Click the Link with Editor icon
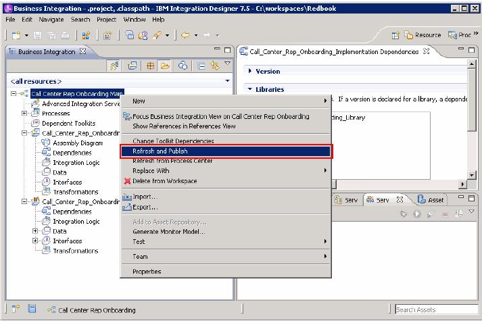This screenshot has height=321, width=482. point(215,66)
